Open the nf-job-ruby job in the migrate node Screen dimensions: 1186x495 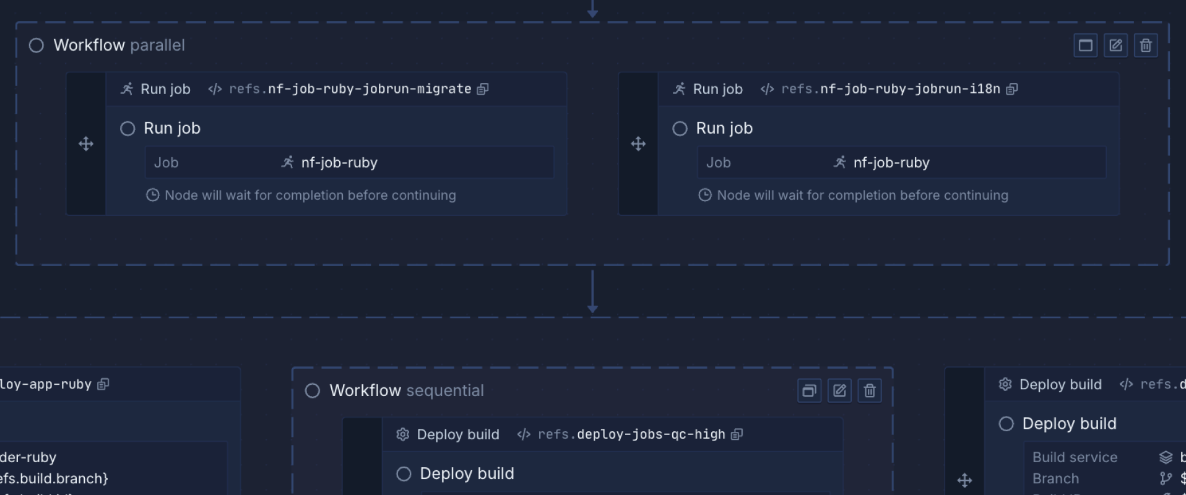coord(339,163)
